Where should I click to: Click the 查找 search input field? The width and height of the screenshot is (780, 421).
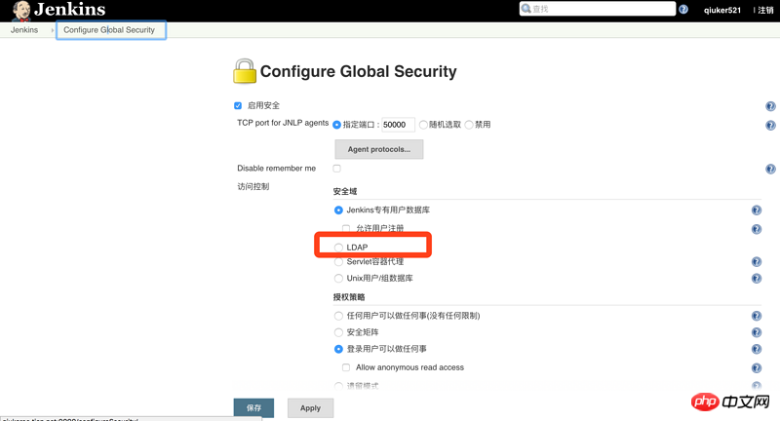tap(598, 9)
